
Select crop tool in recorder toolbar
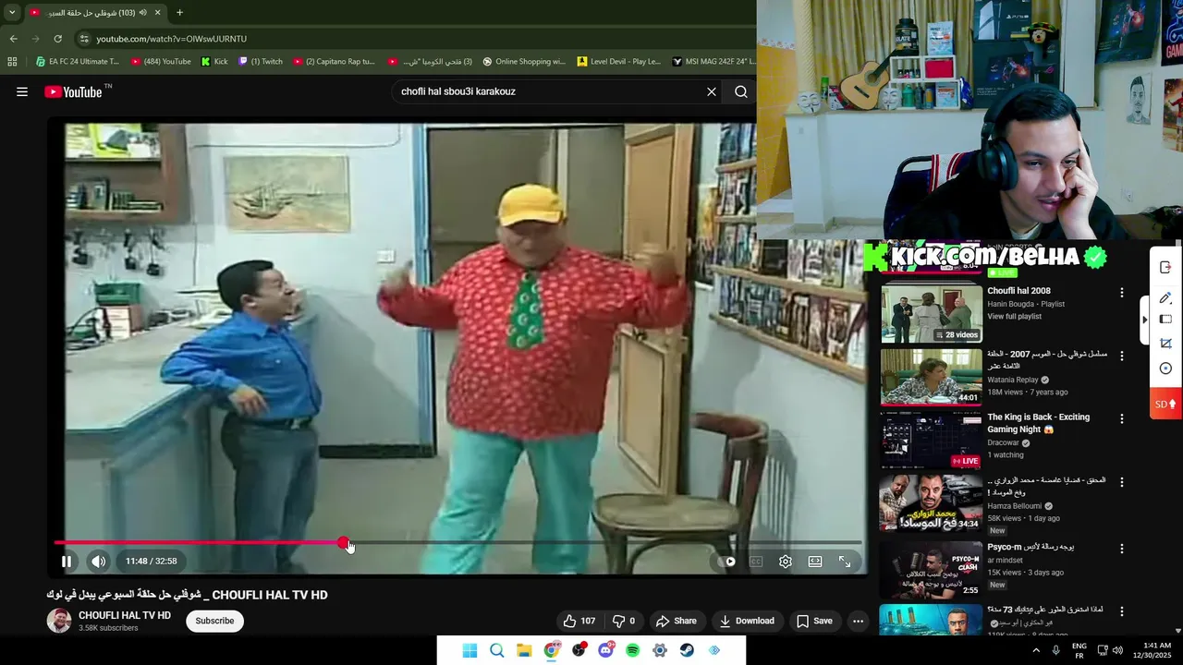tap(1166, 344)
